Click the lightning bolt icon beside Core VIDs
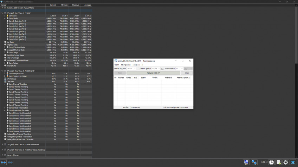This screenshot has height=167, width=298. pyautogui.click(x=8, y=16)
